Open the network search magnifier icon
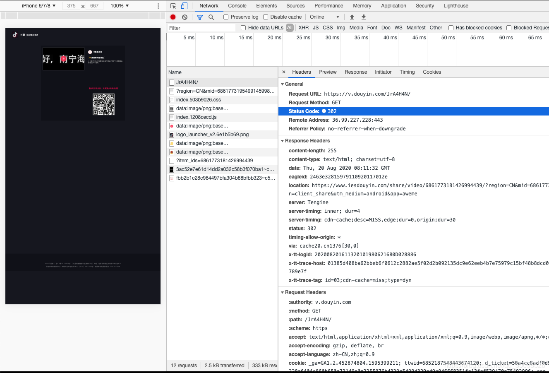This screenshot has width=549, height=373. coord(211,17)
